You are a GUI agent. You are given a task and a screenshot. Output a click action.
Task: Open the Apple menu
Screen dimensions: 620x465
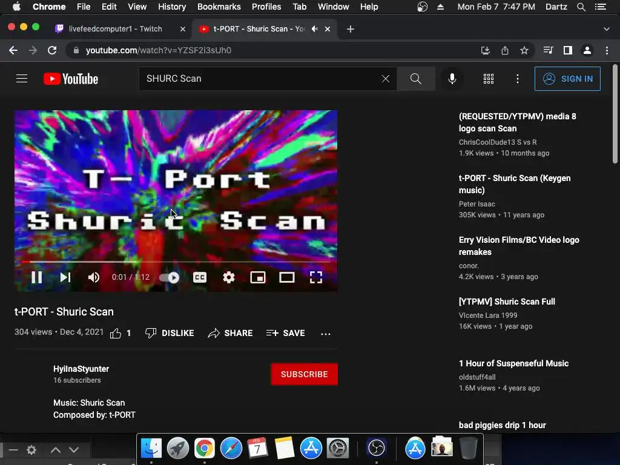pos(16,7)
